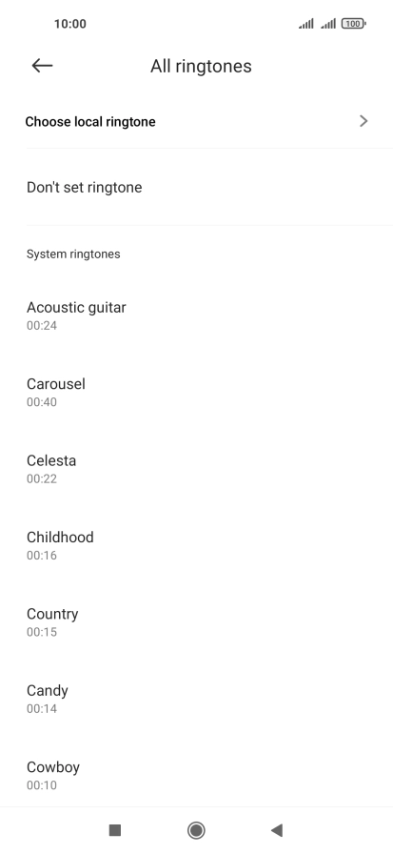
Task: Select the Acoustic guitar ringtone
Action: click(x=196, y=315)
